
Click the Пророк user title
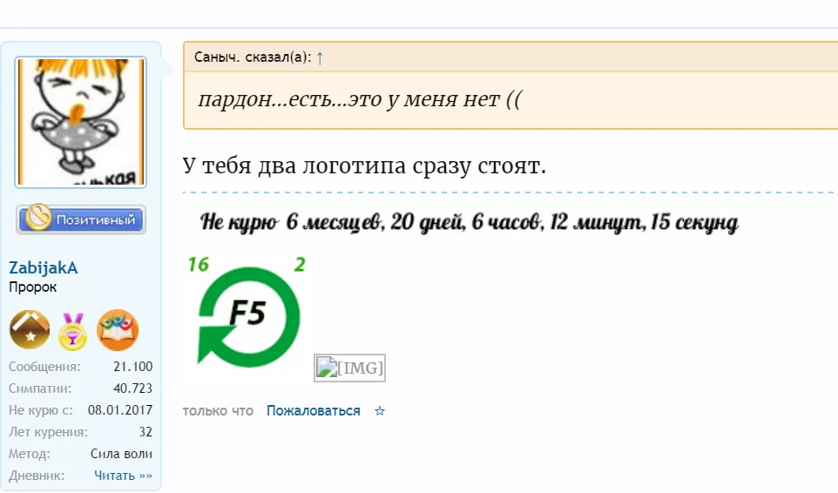32,287
